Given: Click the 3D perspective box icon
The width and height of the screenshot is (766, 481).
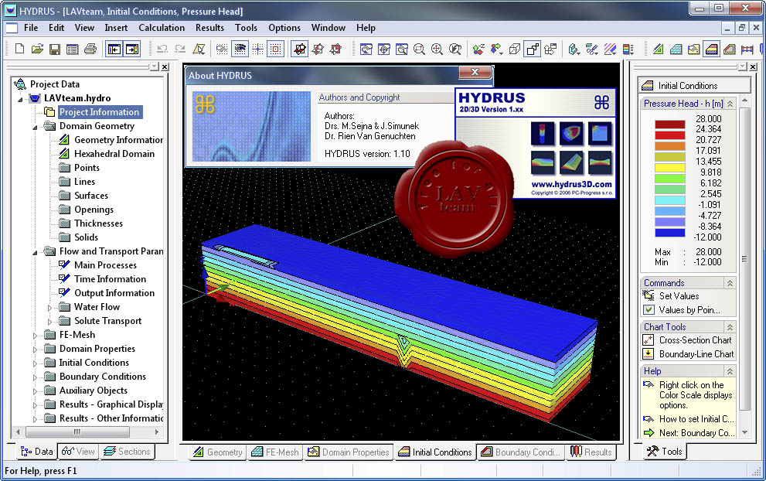Looking at the screenshot, I should [515, 49].
